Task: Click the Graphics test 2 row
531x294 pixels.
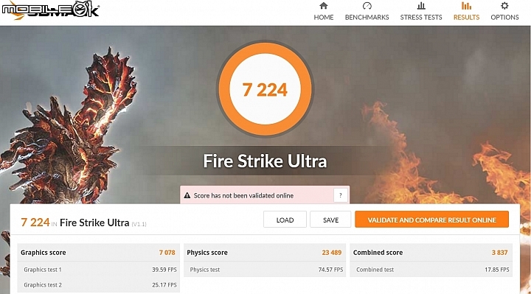Action: click(98, 285)
